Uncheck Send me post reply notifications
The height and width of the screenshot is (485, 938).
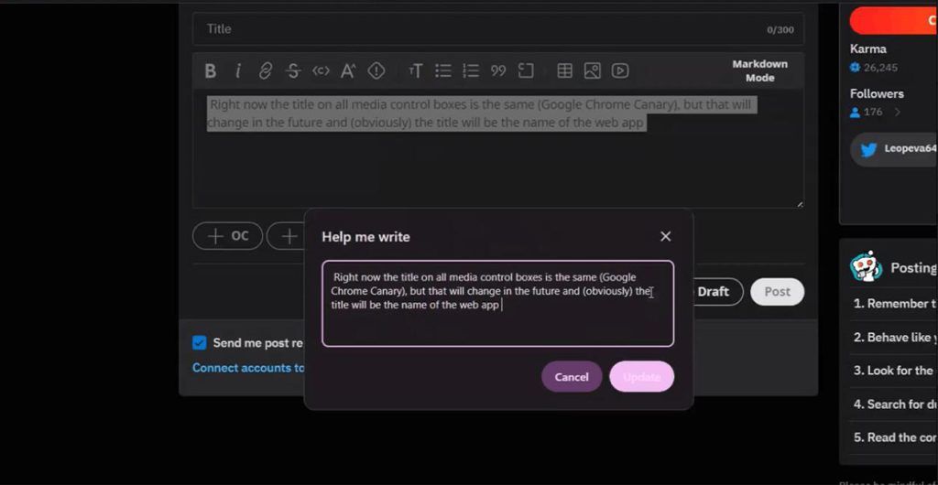point(199,342)
